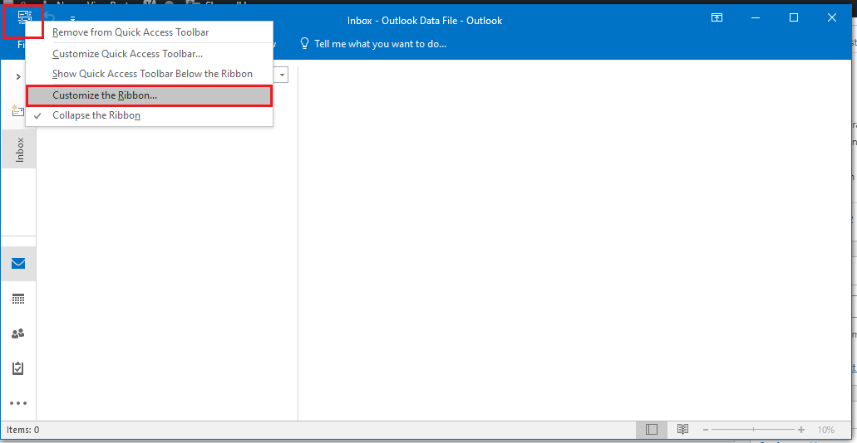
Task: Switch to Reading view in the status bar
Action: pos(682,430)
